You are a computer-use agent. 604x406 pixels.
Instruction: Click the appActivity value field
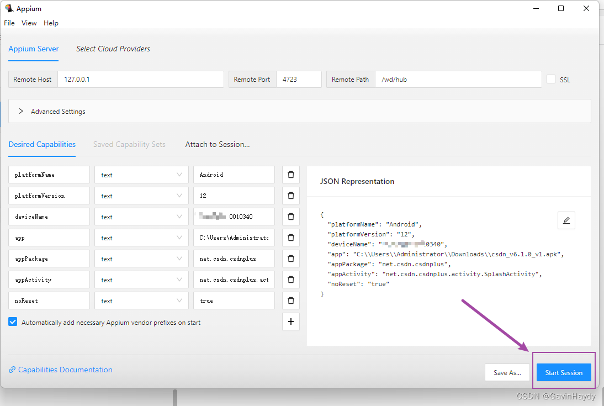pos(234,280)
